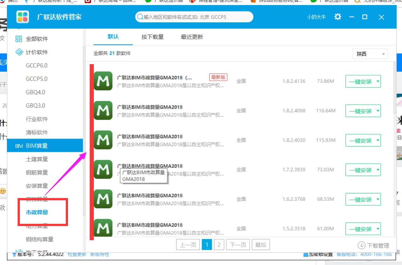Select GCCP6.0 in the sidebar
The width and height of the screenshot is (402, 265).
[x=37, y=66]
